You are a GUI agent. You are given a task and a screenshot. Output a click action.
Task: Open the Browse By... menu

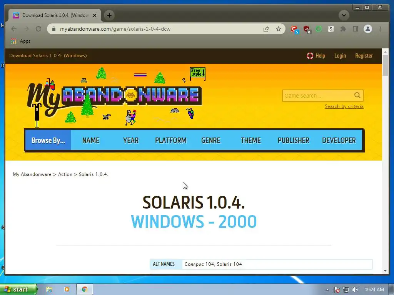pos(48,140)
